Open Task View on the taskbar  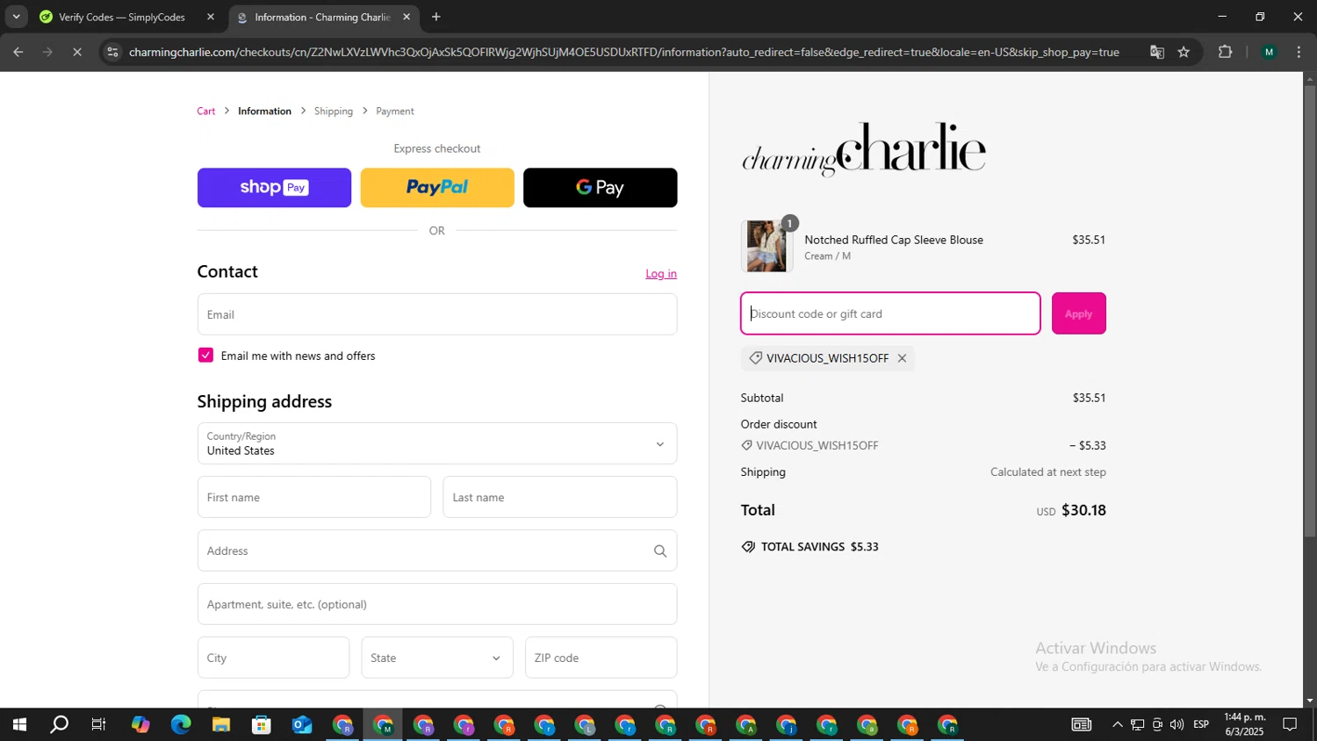coord(99,725)
